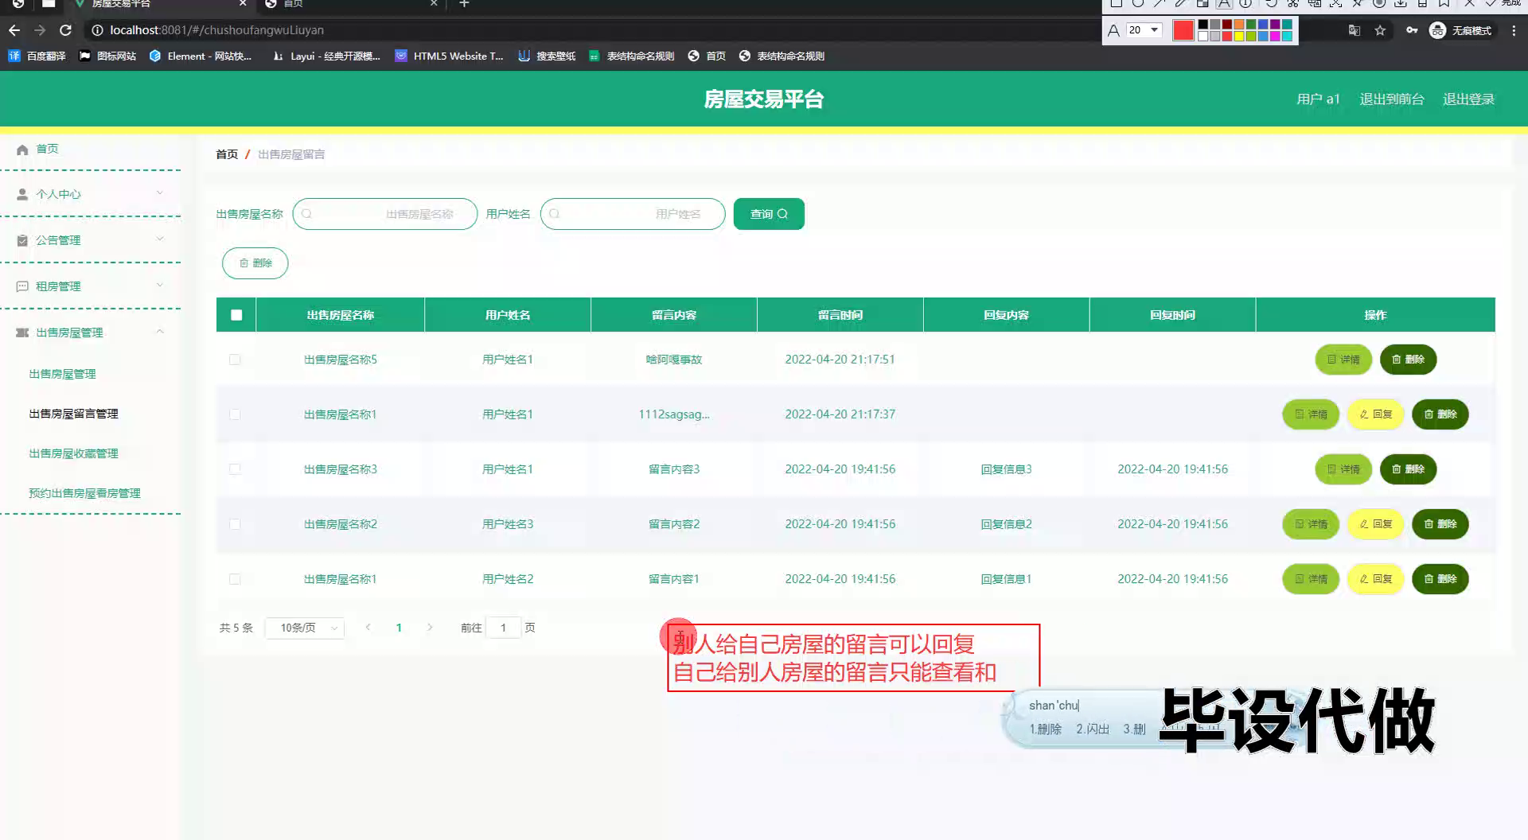Click 回复 for the 1112sagsag... row
This screenshot has height=840, width=1528.
tap(1376, 414)
